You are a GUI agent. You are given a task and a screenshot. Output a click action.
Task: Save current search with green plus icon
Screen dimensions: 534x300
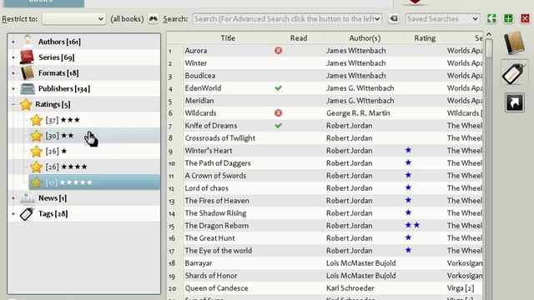point(508,18)
